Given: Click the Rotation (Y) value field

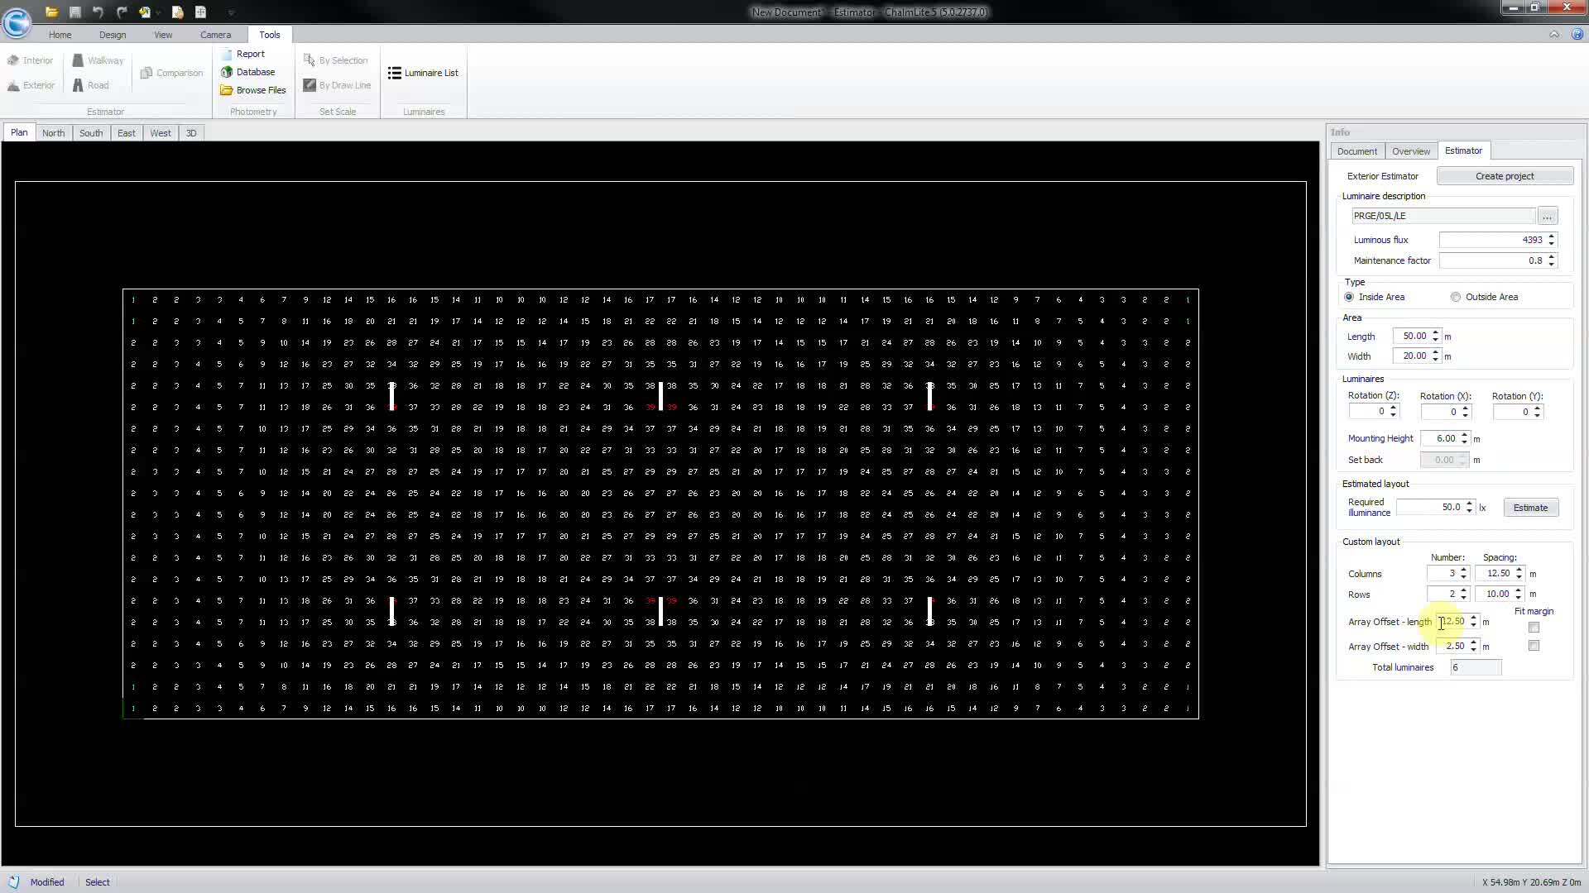Looking at the screenshot, I should pyautogui.click(x=1512, y=412).
